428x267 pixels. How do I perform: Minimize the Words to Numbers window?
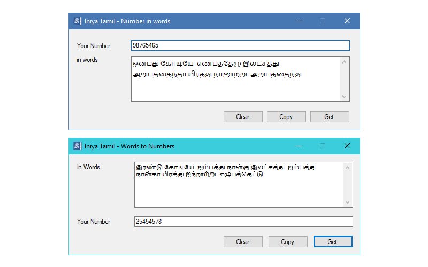[x=298, y=146]
